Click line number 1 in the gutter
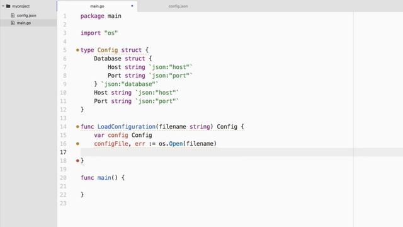Viewport: 403px width, 227px height. click(x=65, y=16)
